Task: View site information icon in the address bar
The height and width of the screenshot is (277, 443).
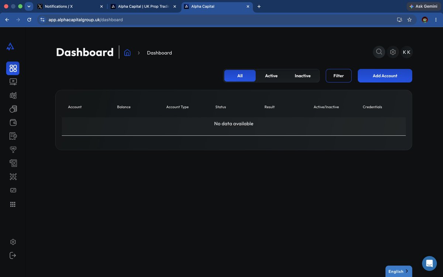Action: pos(42,20)
